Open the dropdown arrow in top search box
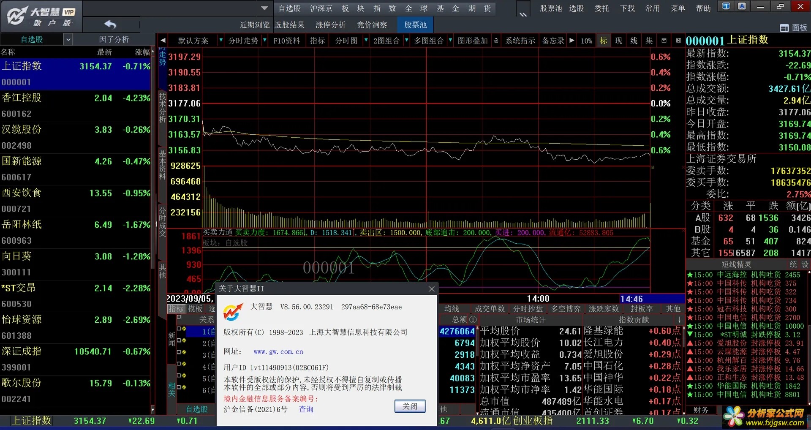Image resolution: width=811 pixels, height=430 pixels. pyautogui.click(x=264, y=8)
